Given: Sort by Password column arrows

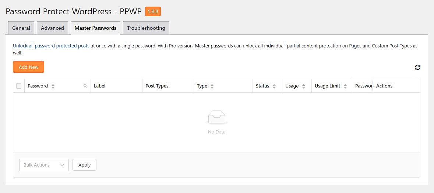Looking at the screenshot, I should (x=53, y=86).
